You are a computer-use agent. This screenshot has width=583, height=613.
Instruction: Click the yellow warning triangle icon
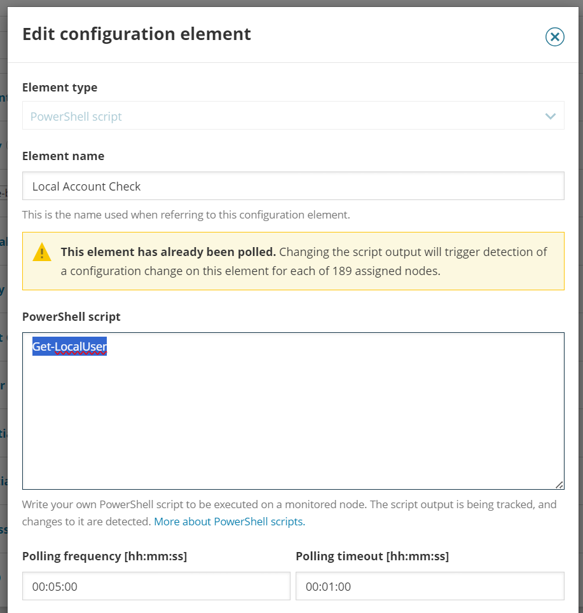click(41, 252)
